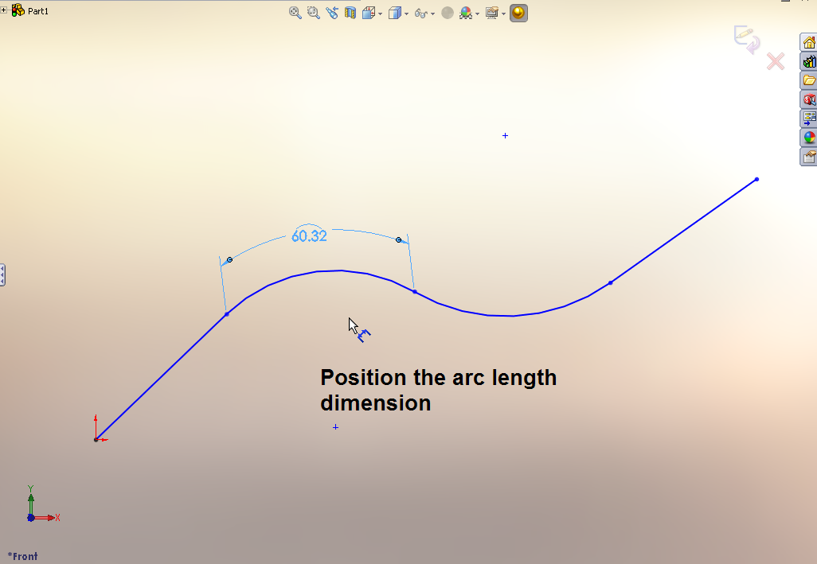Click the XYZ reference triad
Screen dimensions: 817x564
tap(43, 504)
